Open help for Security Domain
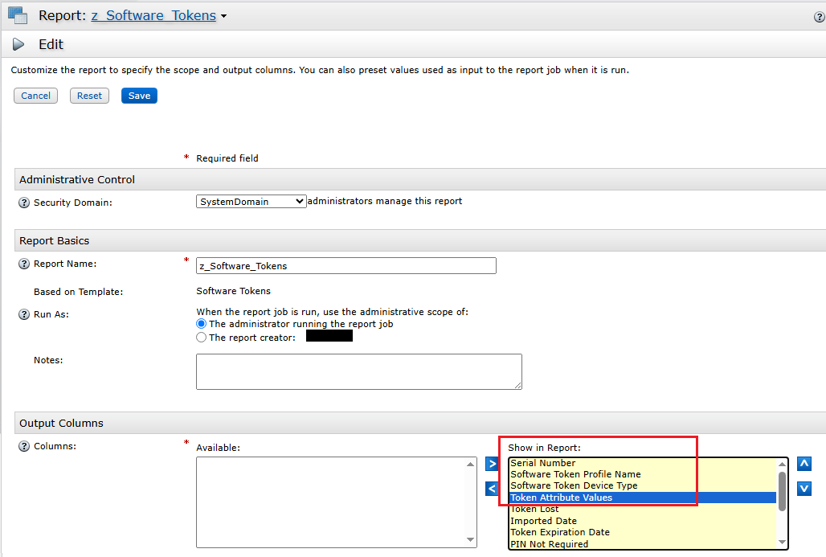The height and width of the screenshot is (557, 826). (24, 203)
